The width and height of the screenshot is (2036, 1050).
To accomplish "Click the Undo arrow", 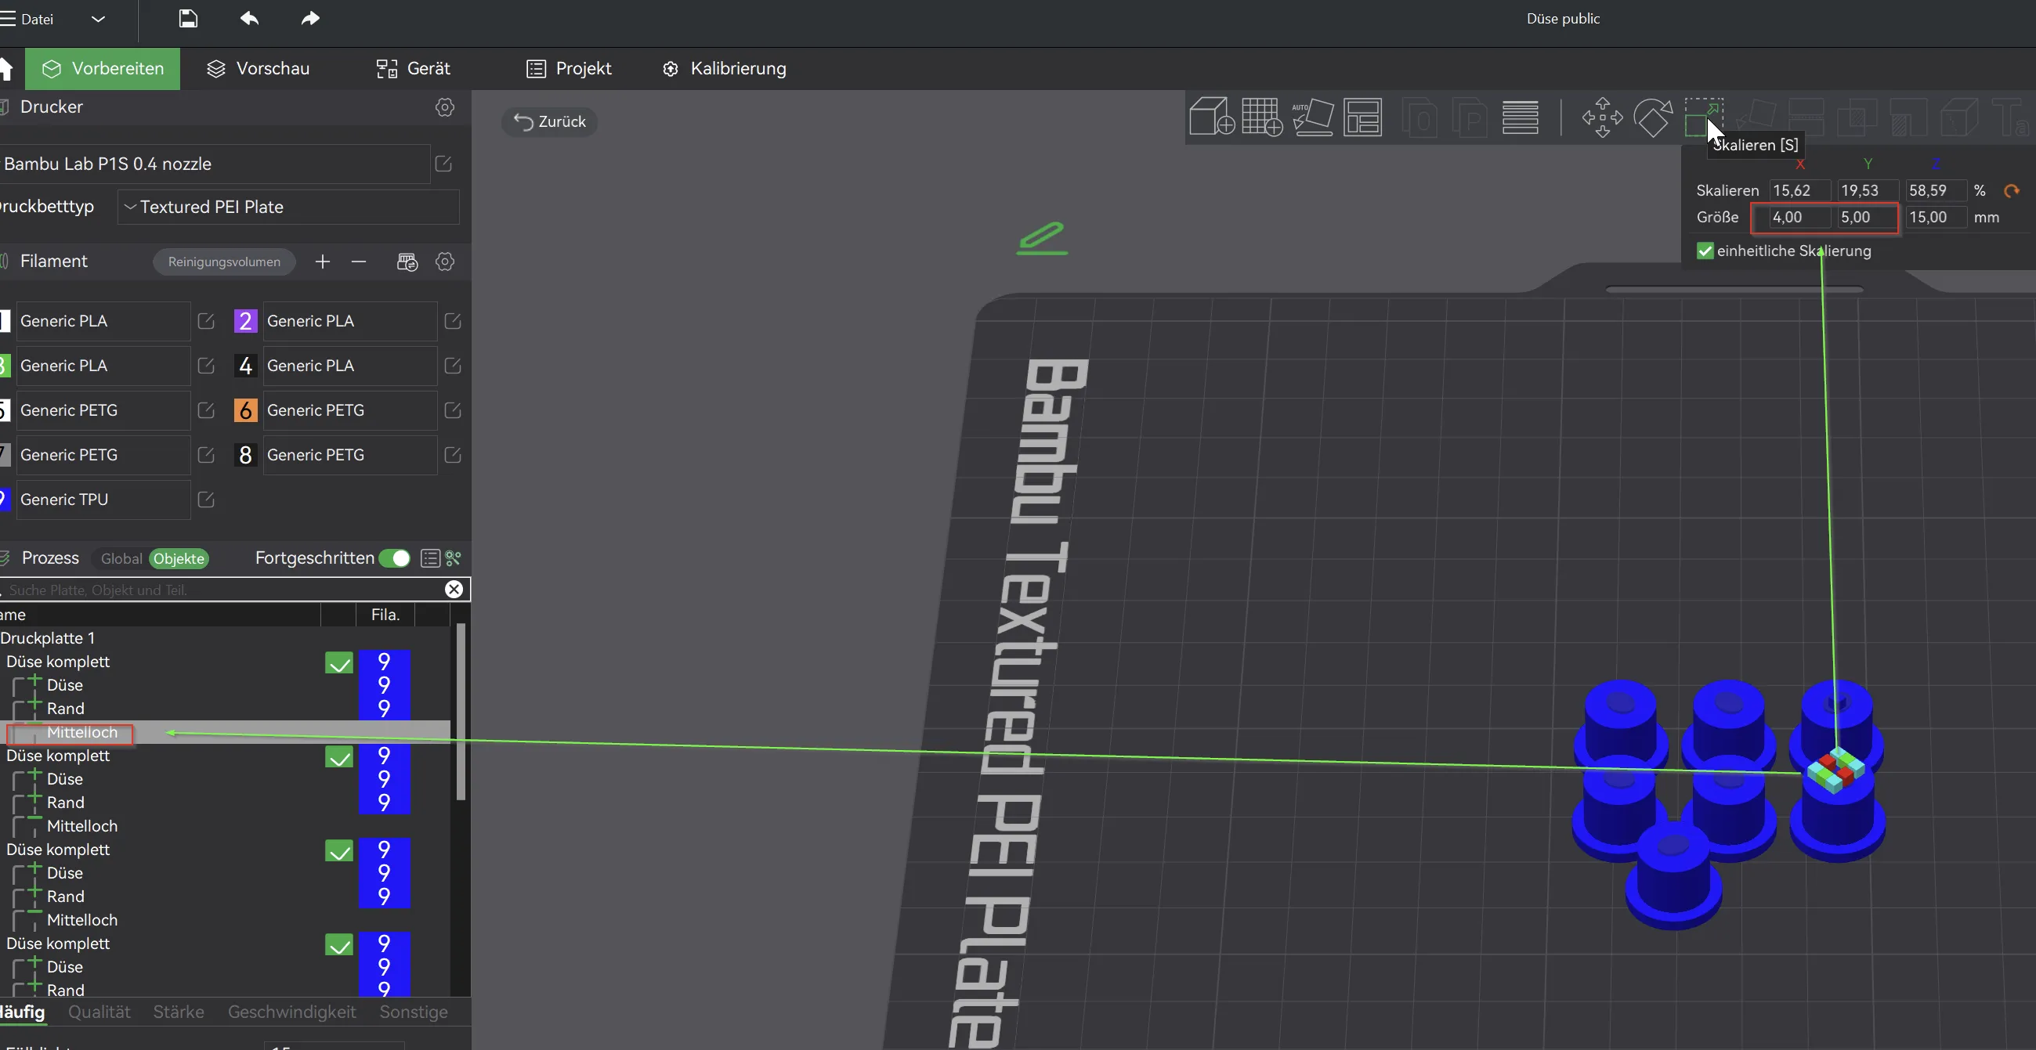I will pyautogui.click(x=249, y=18).
